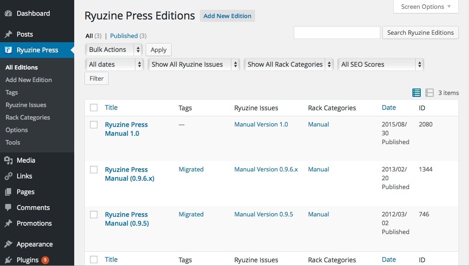Select Options under Ryuzine Press menu
This screenshot has width=469, height=266.
click(17, 130)
